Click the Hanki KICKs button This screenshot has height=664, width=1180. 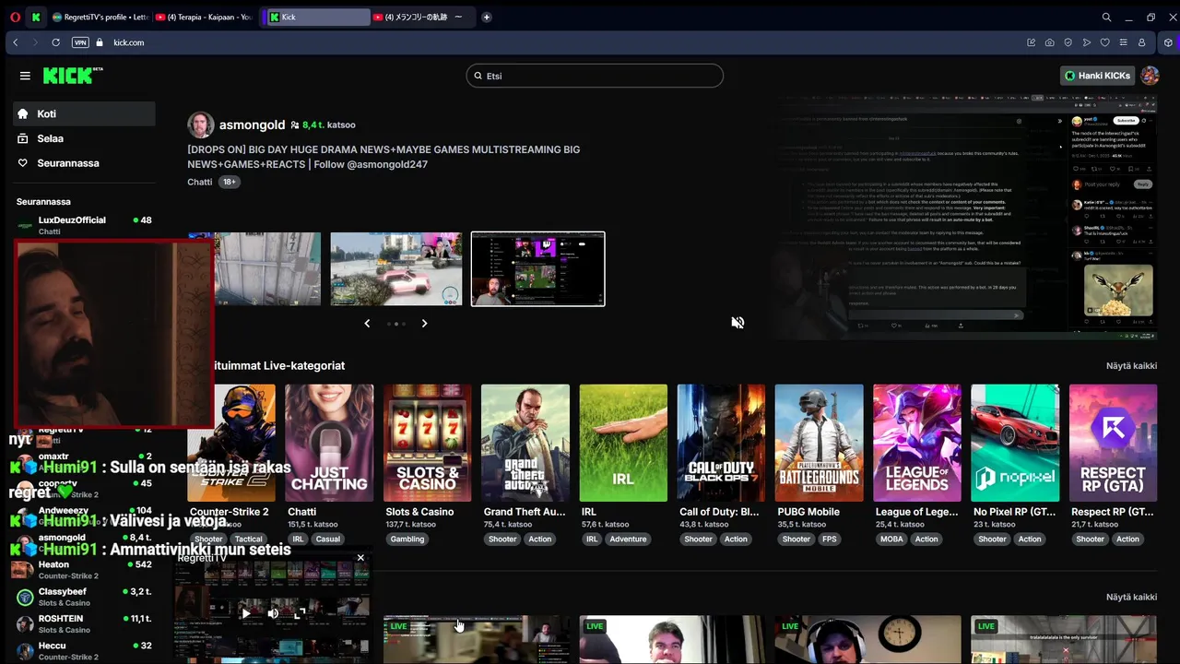click(1097, 76)
